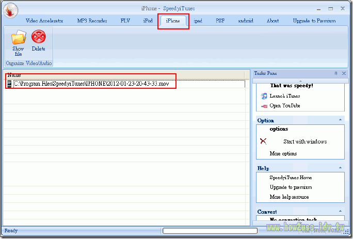The height and width of the screenshot is (239, 353).
Task: Select the 2012-01-23-20-43-33.mov file row
Action: (91, 84)
